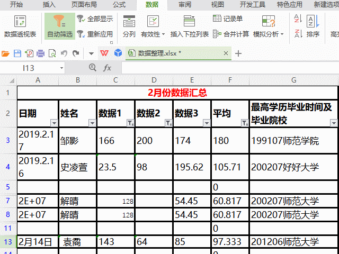Click into the formula bar input
The image size is (339, 254).
[230, 68]
